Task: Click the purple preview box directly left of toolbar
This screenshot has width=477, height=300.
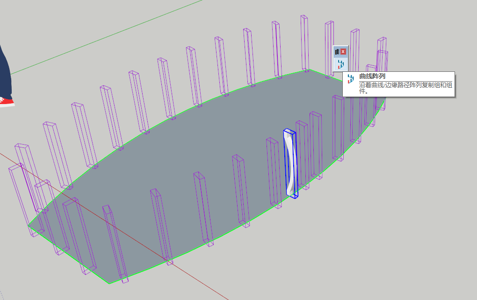Action: 329,49
